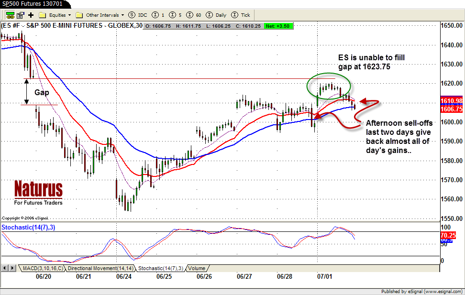Click the plus crosshair icon
465x295 pixels.
point(31,15)
